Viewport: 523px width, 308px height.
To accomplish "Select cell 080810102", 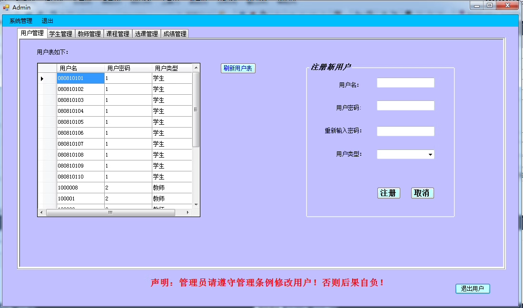I will [x=80, y=89].
